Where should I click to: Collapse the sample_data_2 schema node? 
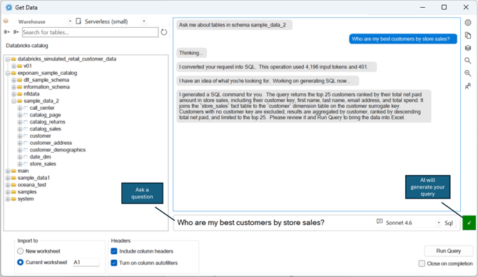pyautogui.click(x=14, y=101)
